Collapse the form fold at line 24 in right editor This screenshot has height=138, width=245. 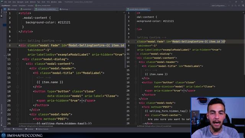click(x=136, y=107)
